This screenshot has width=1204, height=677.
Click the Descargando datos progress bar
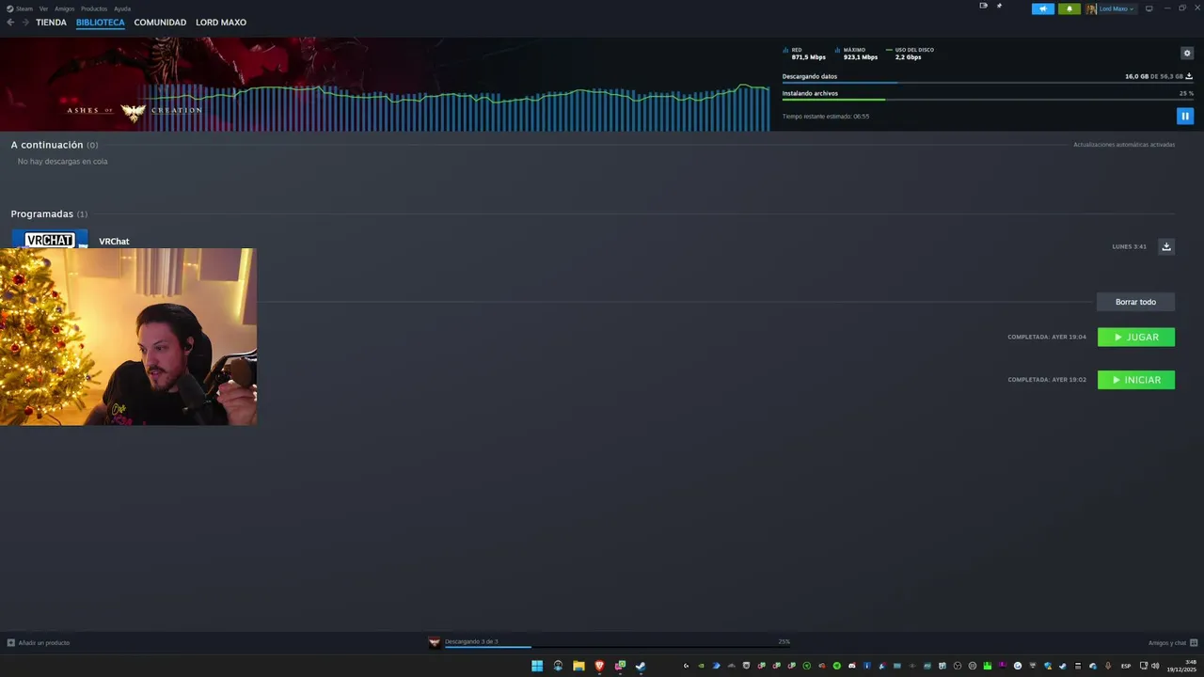[988, 83]
